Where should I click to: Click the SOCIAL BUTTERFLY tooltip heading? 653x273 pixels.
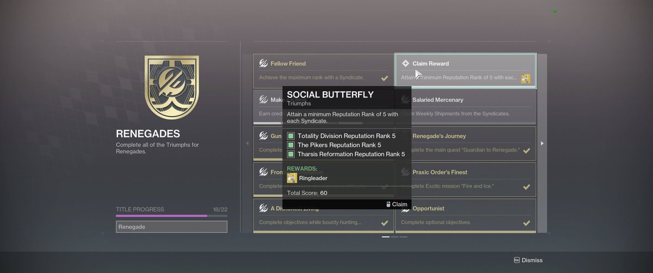330,95
